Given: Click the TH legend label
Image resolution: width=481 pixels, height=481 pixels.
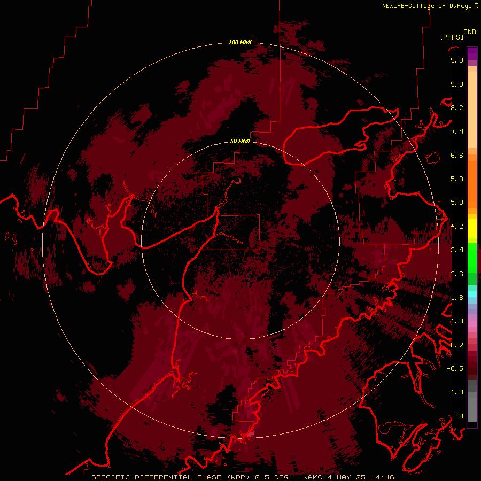Looking at the screenshot, I should click(459, 416).
